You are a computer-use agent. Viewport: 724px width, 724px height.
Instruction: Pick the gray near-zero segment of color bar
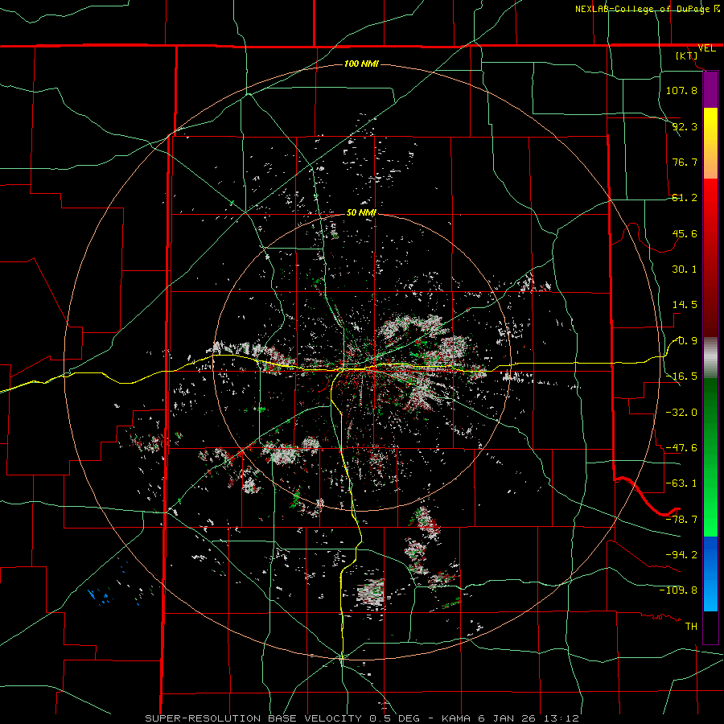710,358
